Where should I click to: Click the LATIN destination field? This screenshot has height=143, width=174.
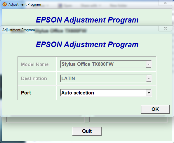coord(106,78)
